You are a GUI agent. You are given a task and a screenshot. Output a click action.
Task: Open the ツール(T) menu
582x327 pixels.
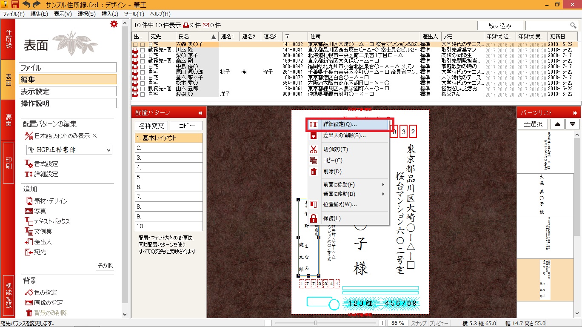point(134,14)
